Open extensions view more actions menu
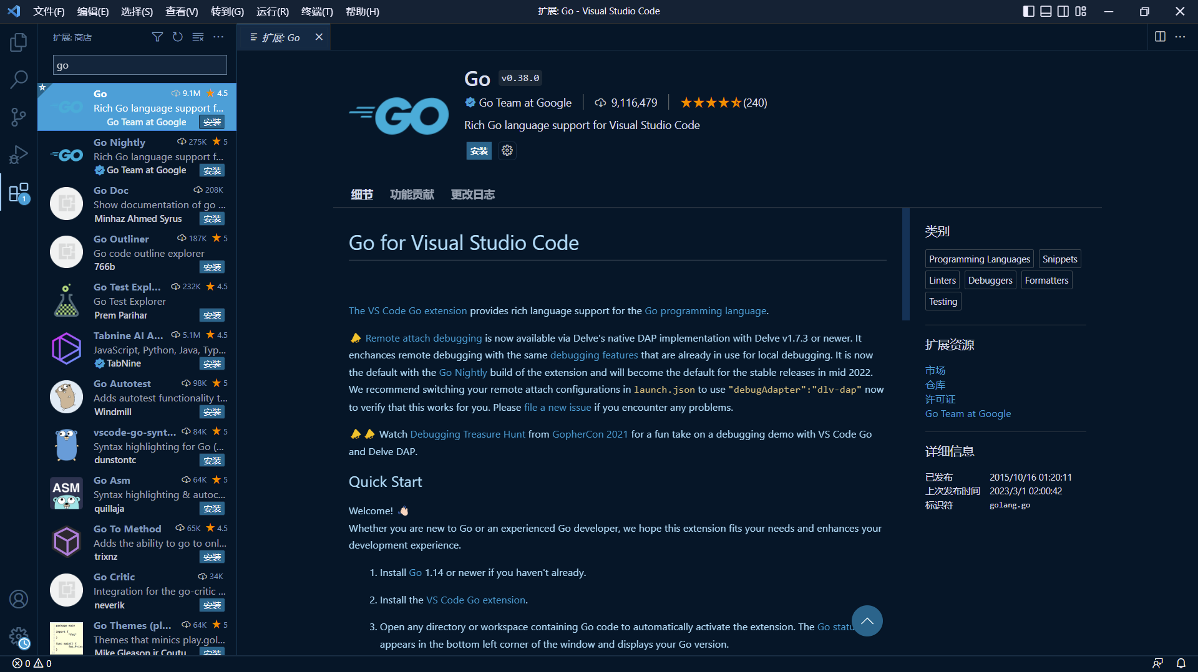Viewport: 1198px width, 672px height. (x=218, y=37)
